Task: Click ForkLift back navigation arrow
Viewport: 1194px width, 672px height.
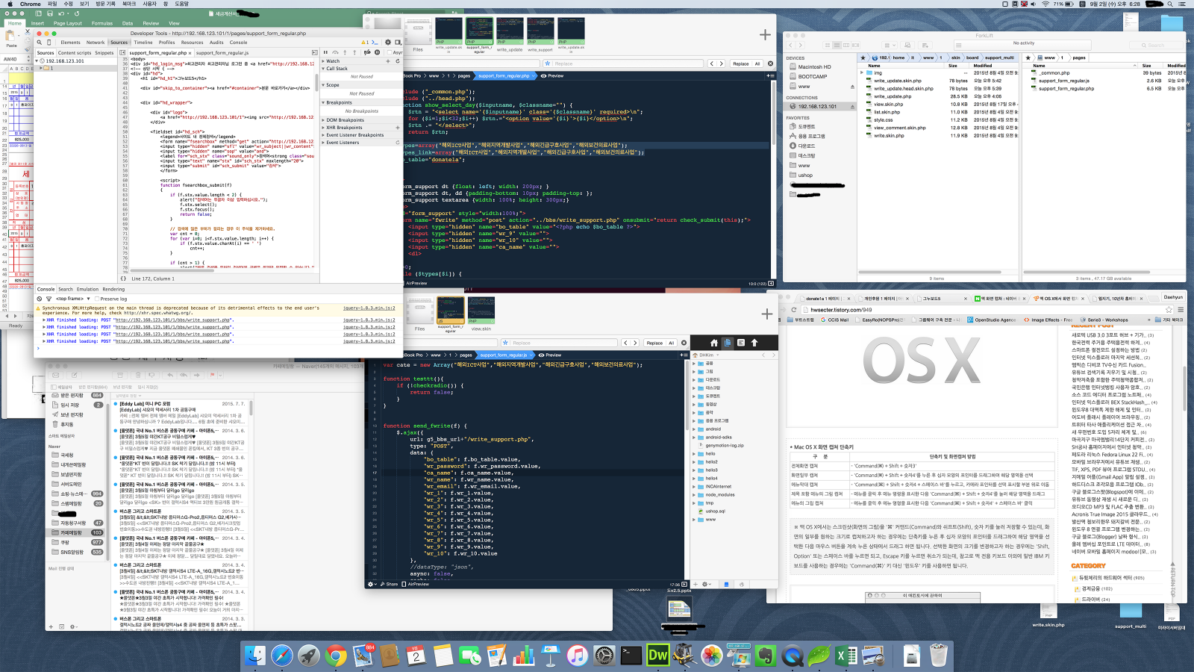Action: point(791,45)
